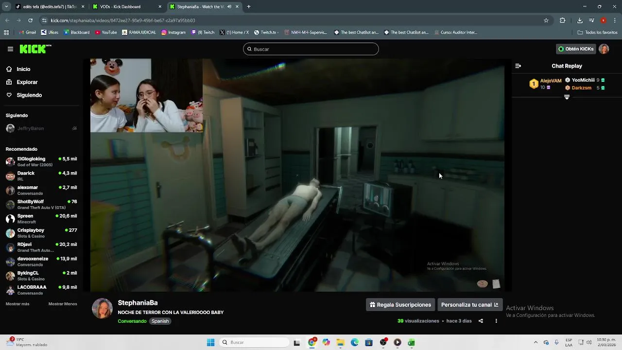Open the video more-options dots menu
622x350 pixels.
click(x=496, y=321)
